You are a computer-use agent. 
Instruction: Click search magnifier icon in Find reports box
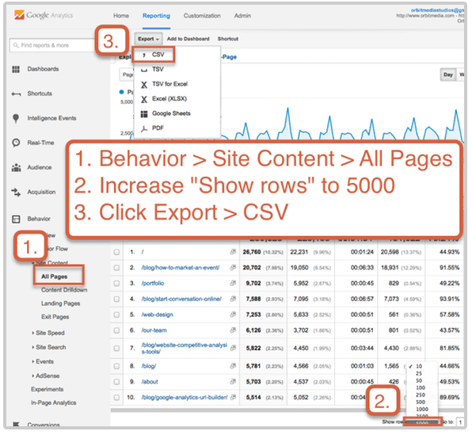16,45
